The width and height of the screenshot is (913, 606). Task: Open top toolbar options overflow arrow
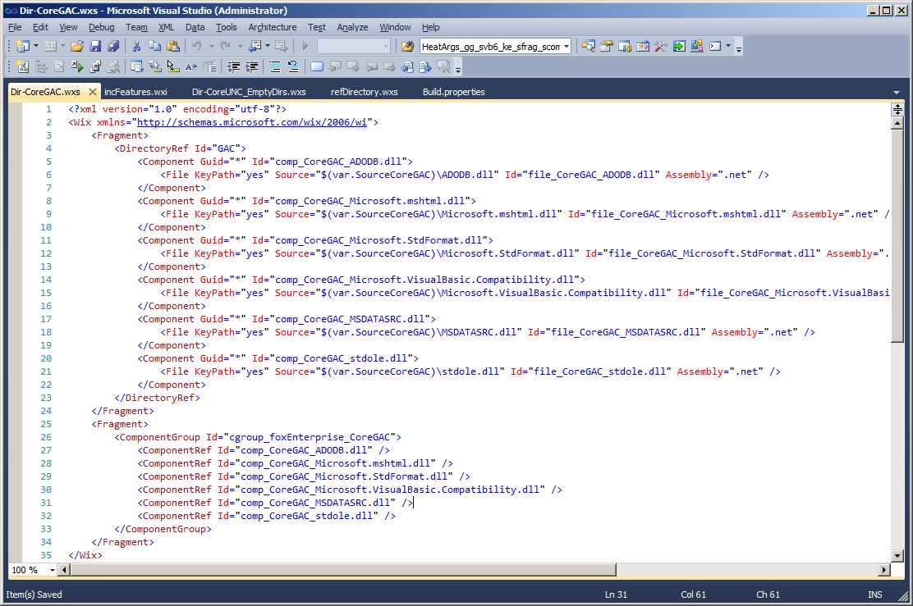click(739, 49)
